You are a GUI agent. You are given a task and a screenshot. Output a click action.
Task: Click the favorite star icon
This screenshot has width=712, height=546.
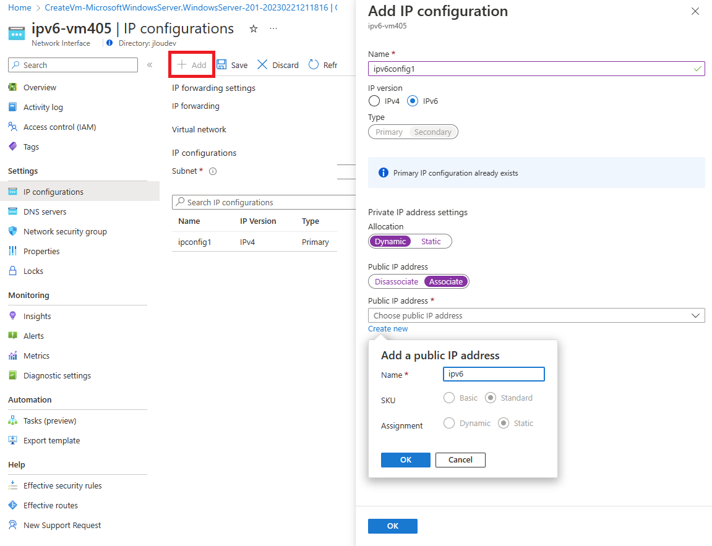pyautogui.click(x=254, y=28)
